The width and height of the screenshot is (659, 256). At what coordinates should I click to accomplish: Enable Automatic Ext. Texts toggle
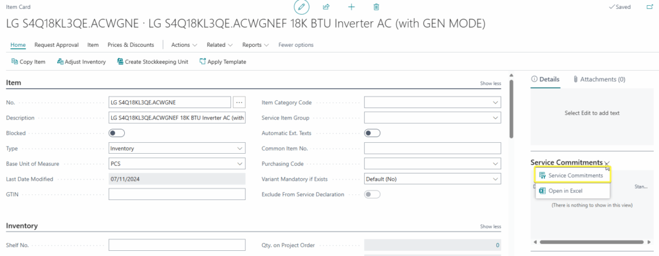point(372,133)
